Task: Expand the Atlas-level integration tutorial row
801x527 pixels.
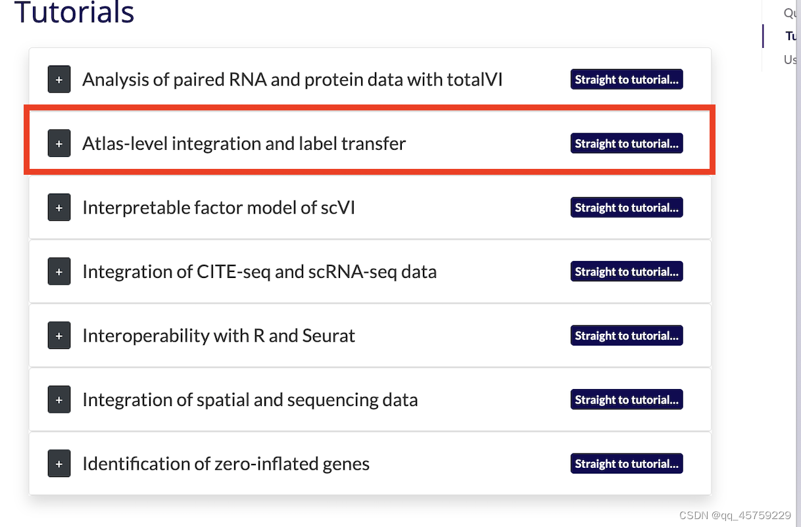Action: [x=59, y=143]
